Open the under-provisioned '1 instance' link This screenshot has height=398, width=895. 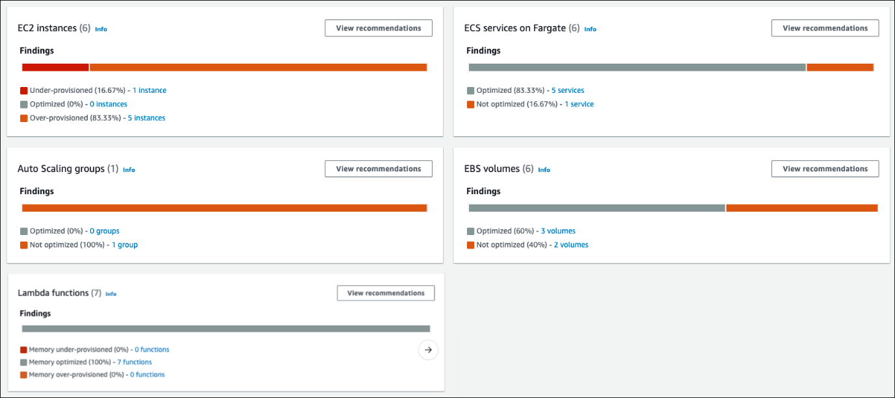click(x=150, y=91)
